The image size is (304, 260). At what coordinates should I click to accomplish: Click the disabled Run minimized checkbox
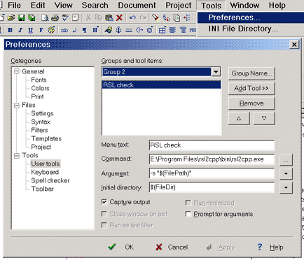pyautogui.click(x=188, y=203)
